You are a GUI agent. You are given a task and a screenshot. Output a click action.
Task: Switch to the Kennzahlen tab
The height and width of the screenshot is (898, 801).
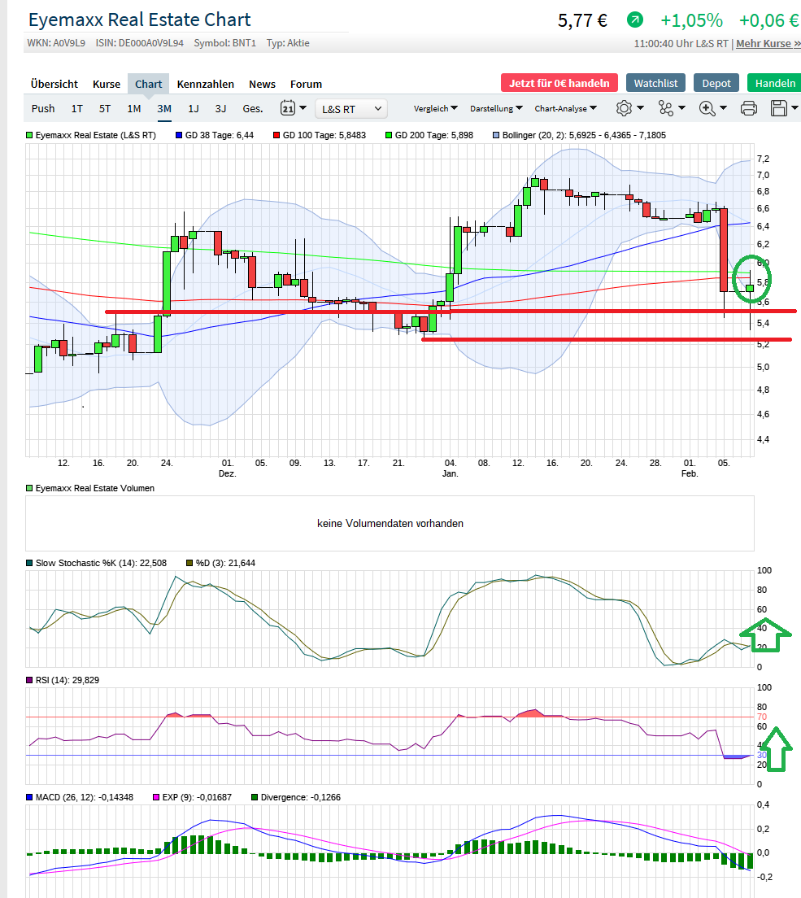tap(207, 84)
